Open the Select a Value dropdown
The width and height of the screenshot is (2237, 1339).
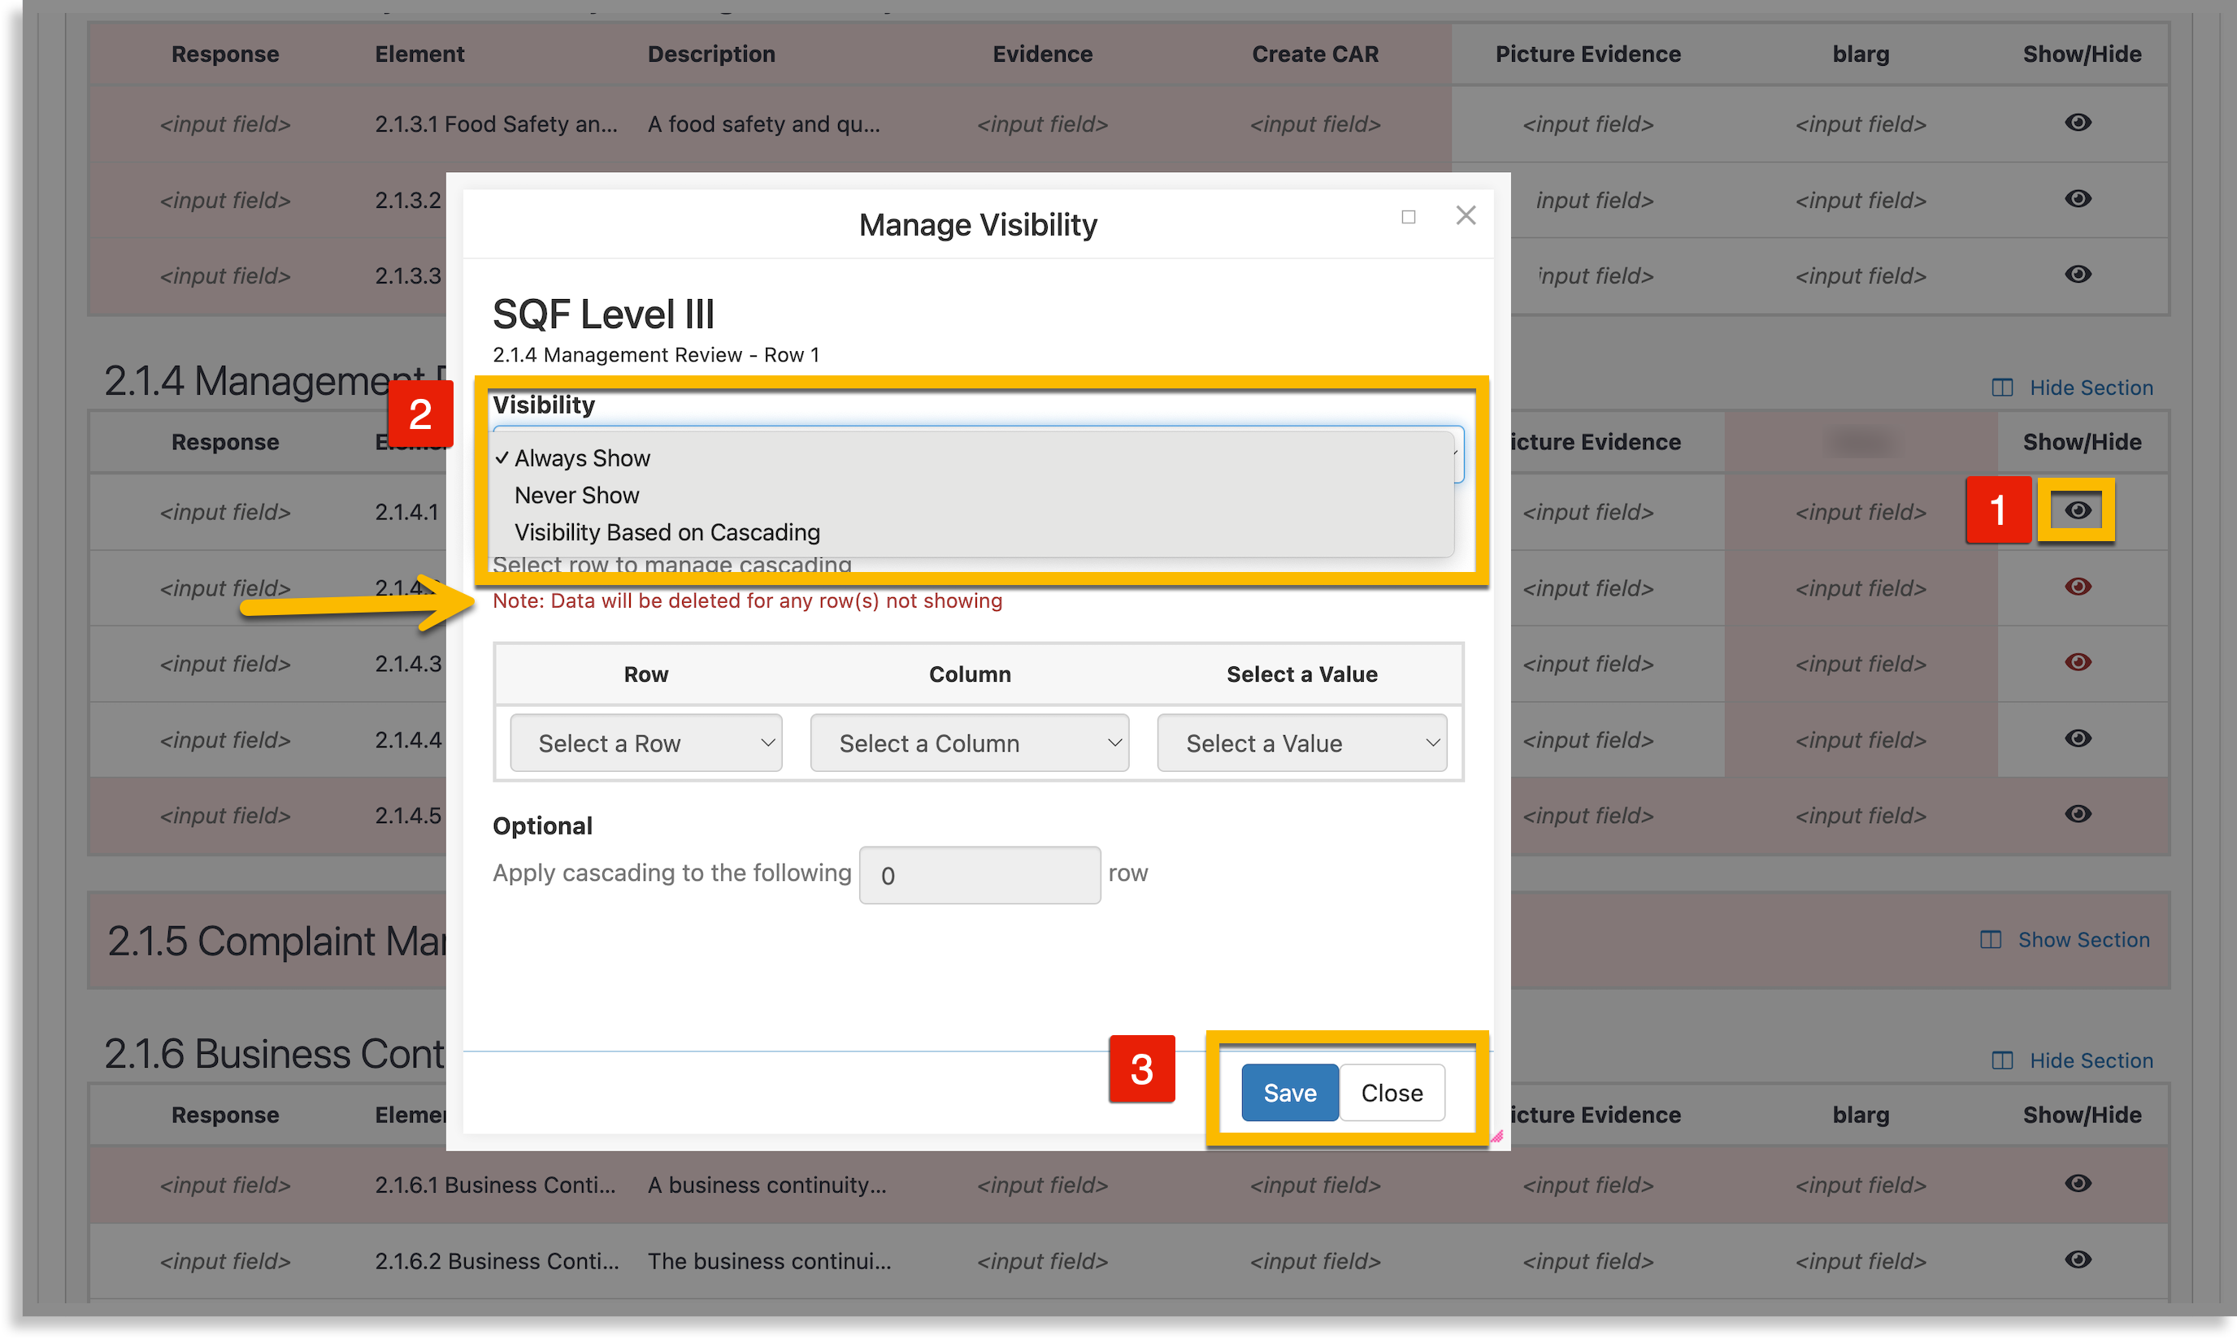point(1301,743)
